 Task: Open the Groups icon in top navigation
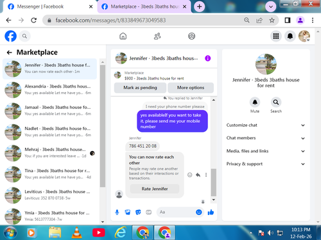[191, 36]
